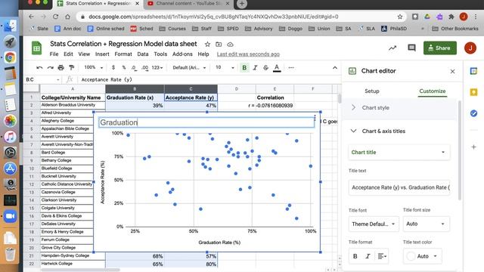Open title alignment dropdown in Chart editor

click(382, 256)
